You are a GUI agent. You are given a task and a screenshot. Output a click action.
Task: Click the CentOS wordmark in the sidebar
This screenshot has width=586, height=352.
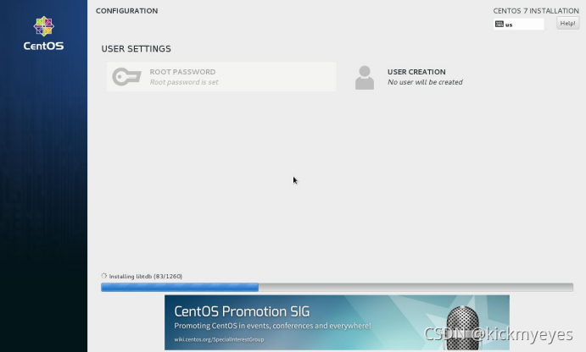(44, 46)
